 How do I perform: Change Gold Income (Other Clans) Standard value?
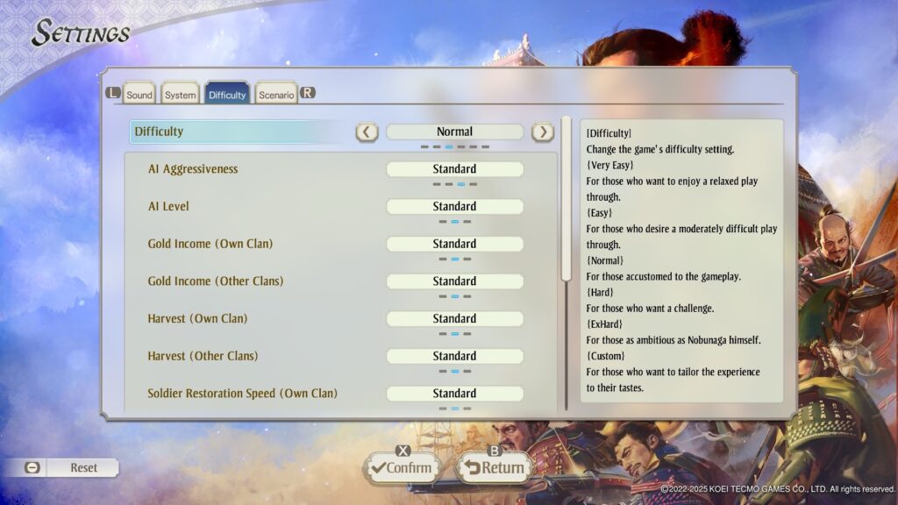[x=455, y=281]
